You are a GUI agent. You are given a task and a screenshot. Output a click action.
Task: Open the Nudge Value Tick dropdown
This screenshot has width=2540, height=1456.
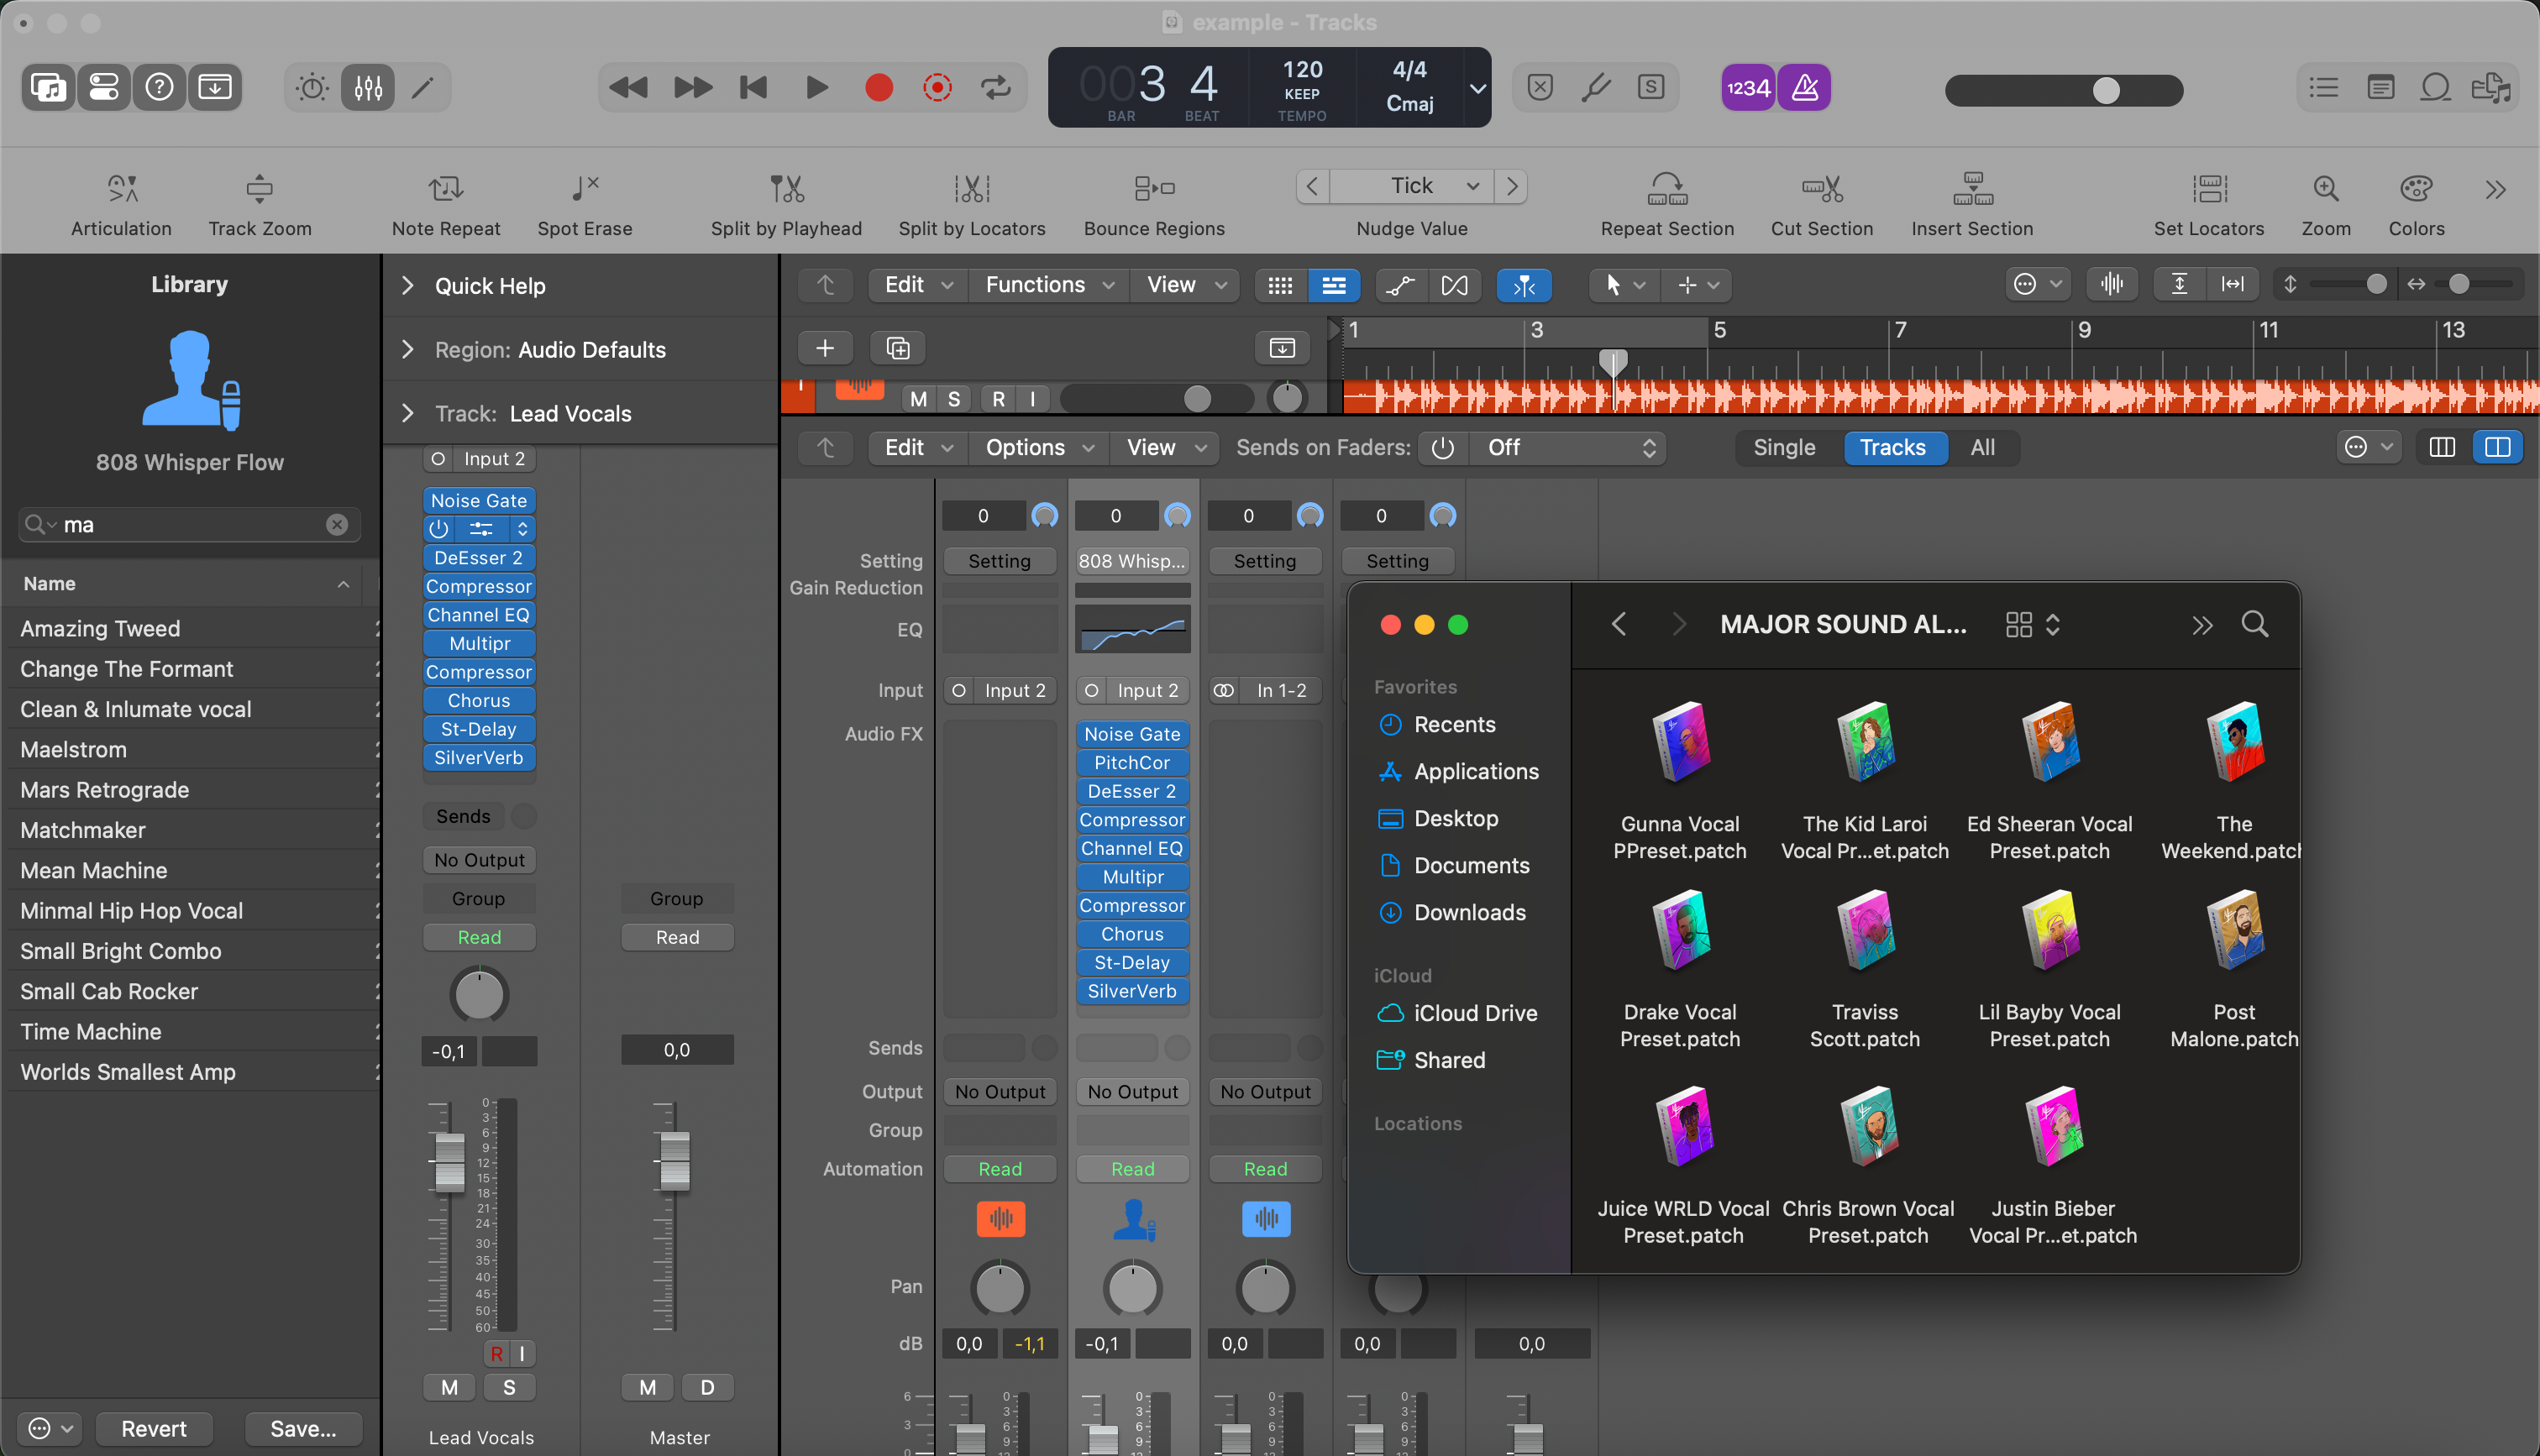[1411, 186]
